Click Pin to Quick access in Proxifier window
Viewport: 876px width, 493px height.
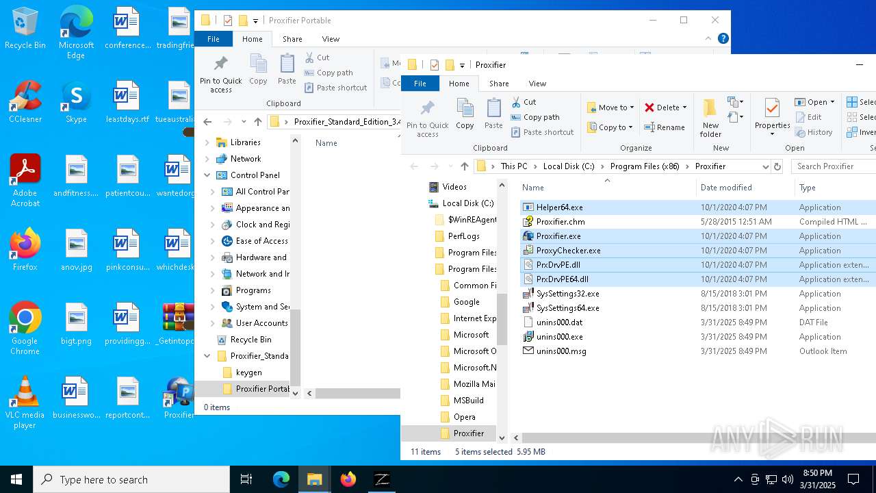point(427,117)
